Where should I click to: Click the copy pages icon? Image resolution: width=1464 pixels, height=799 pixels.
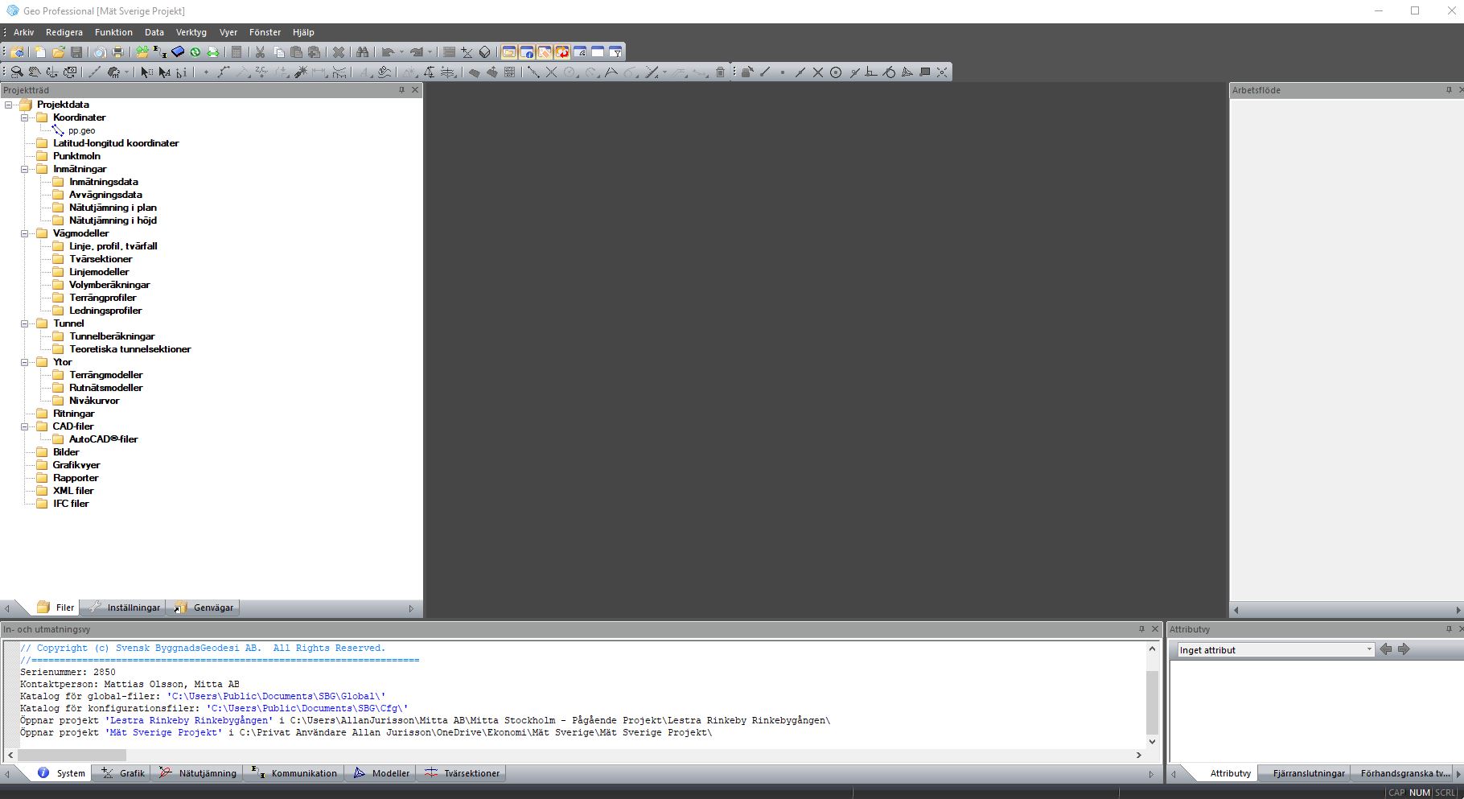pyautogui.click(x=279, y=52)
